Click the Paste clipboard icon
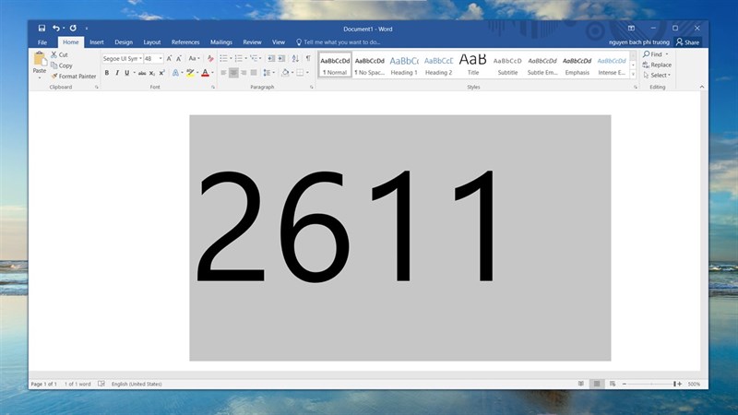738x415 pixels. click(40, 59)
